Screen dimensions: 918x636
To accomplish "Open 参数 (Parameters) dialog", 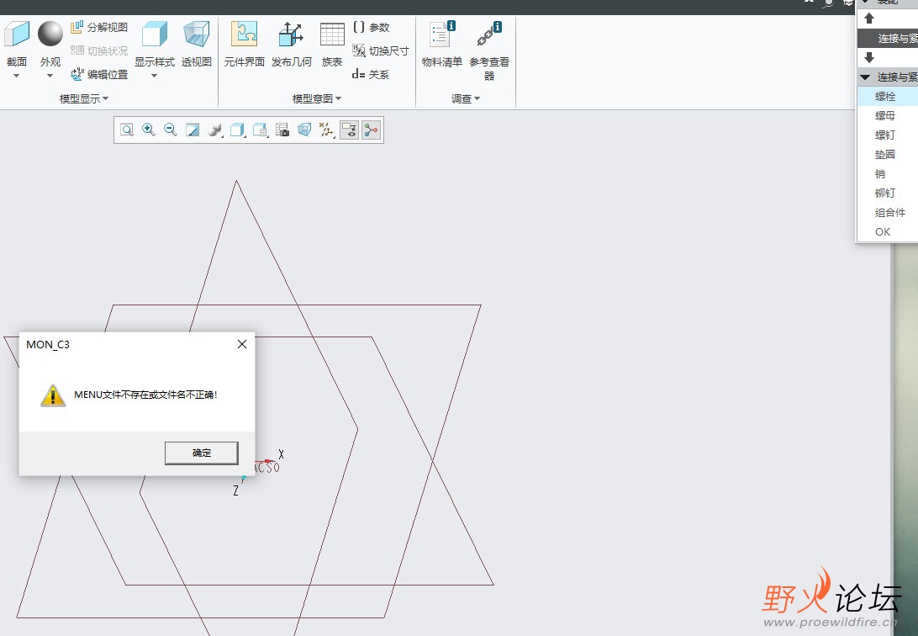I will coord(372,27).
